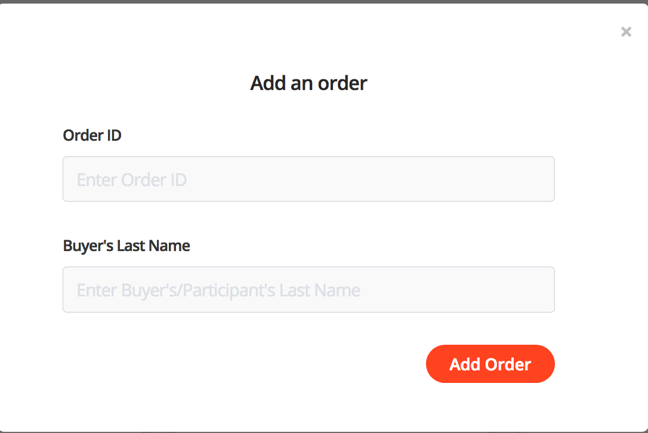
Task: Click the Enter Buyer's/Participant's Last Name field
Action: [308, 290]
